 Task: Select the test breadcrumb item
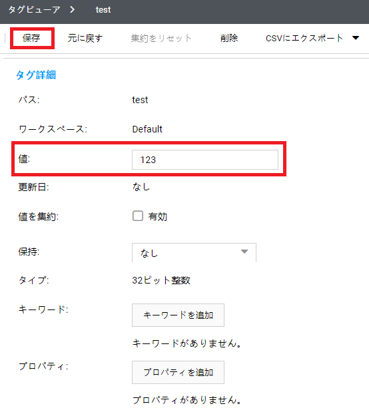pos(103,10)
